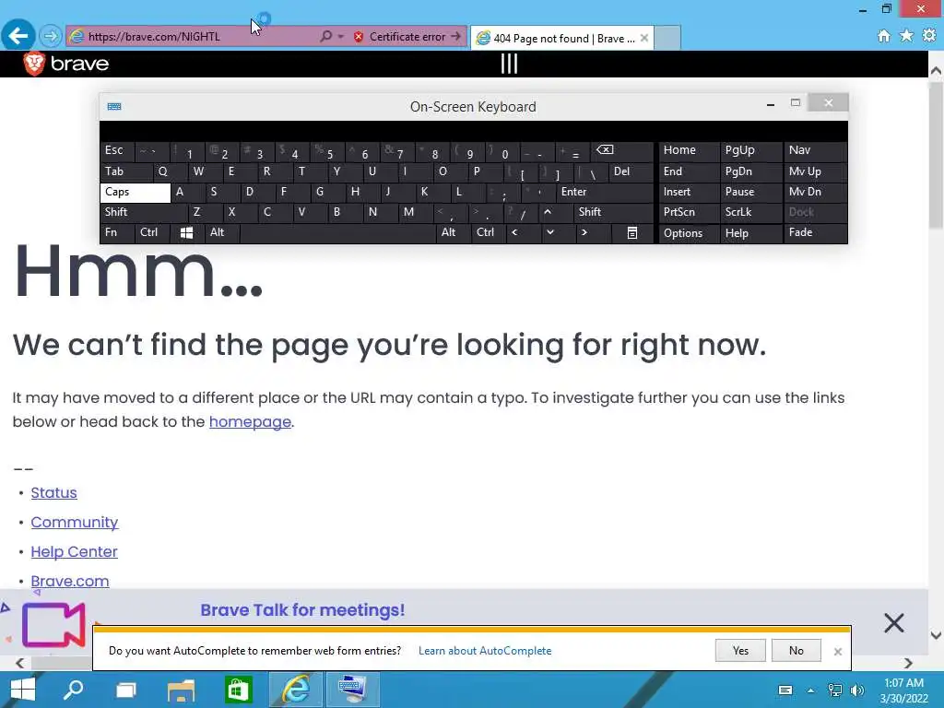Toggle the right Shift key
Viewport: 944px width, 708px height.
(613, 212)
